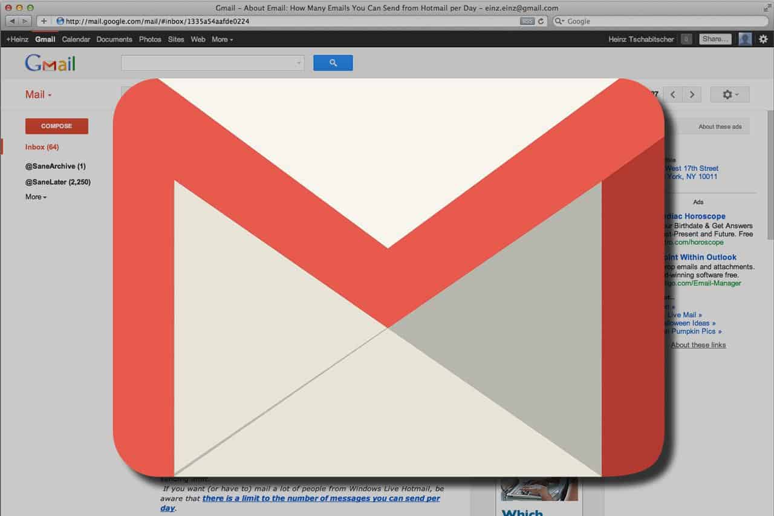774x516 pixels.
Task: Click the browser forward arrow
Action: point(24,21)
